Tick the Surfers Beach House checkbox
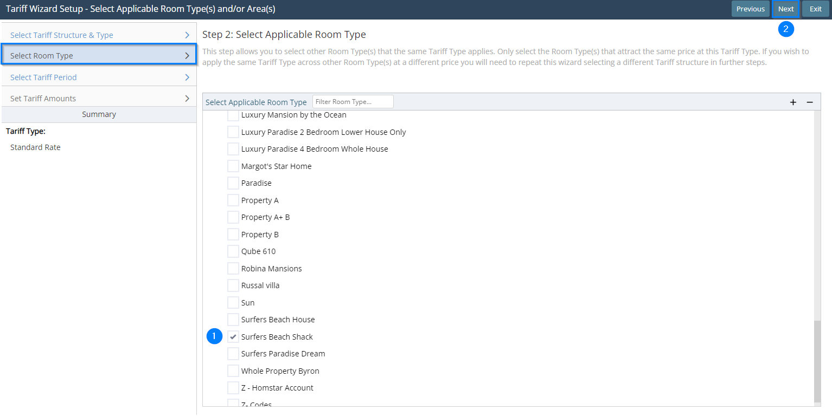Viewport: 832px width, 416px height. pyautogui.click(x=233, y=320)
